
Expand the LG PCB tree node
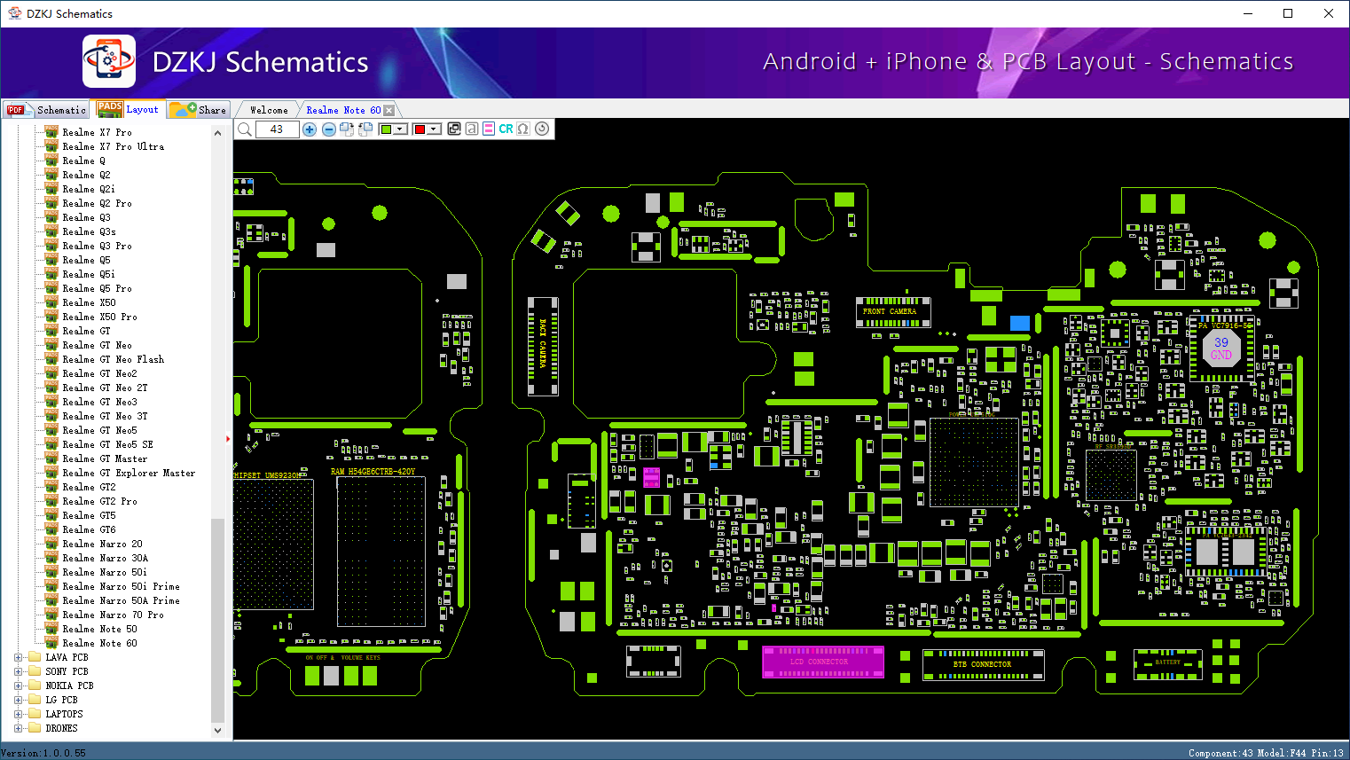point(18,700)
